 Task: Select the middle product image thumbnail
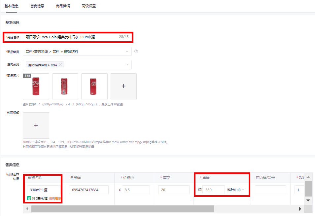65,87
